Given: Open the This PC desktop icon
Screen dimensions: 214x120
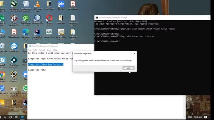Looking at the screenshot, I should click(x=3, y=33).
